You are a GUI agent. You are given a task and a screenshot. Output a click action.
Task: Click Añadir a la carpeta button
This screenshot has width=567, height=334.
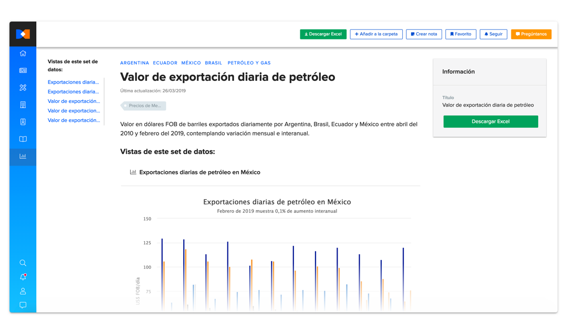(x=376, y=34)
